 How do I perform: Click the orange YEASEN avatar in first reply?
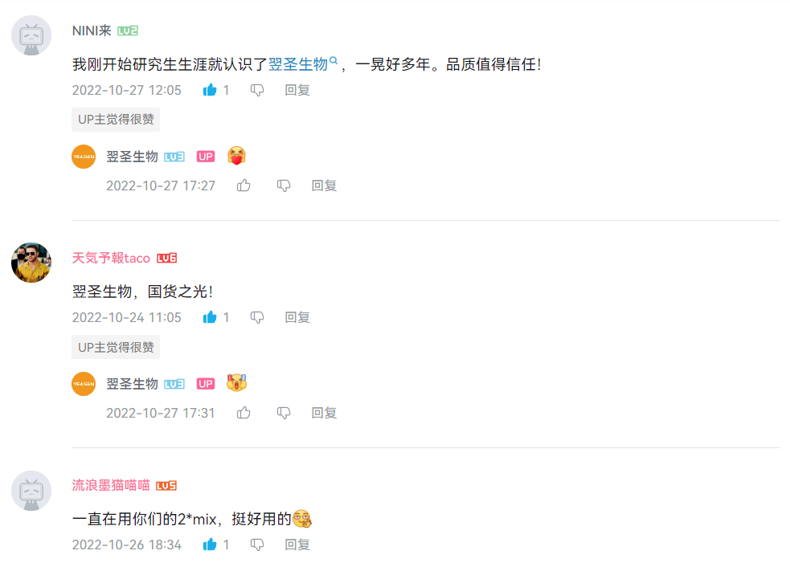pyautogui.click(x=84, y=157)
